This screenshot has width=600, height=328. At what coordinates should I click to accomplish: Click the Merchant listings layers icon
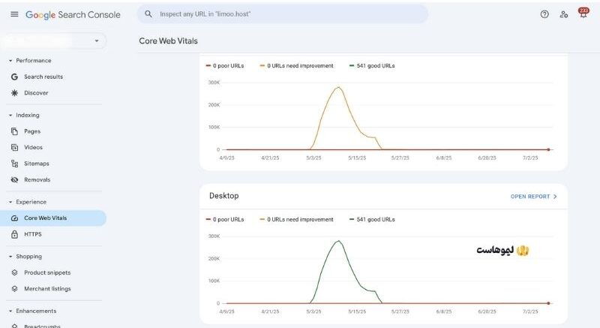[x=14, y=288]
